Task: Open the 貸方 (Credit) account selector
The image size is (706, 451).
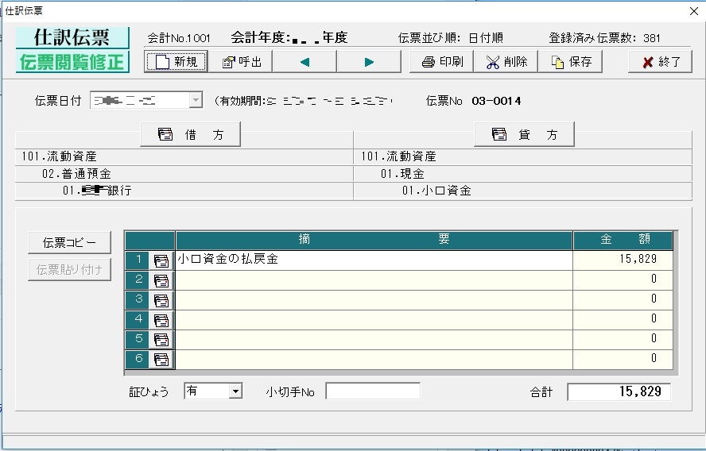Action: (x=524, y=135)
